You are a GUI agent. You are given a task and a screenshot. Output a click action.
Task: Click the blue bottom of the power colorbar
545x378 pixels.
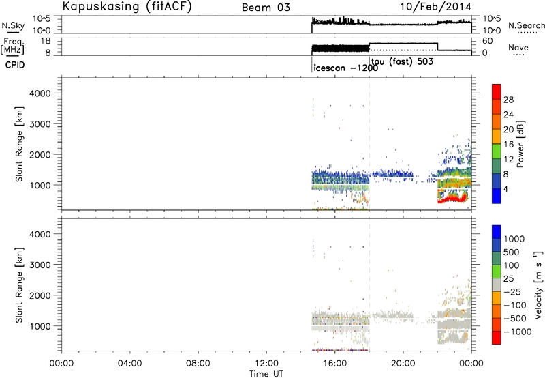497,196
